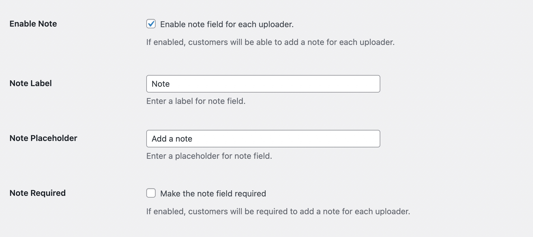Click the Enable Note row label
The width and height of the screenshot is (533, 237).
click(x=33, y=24)
